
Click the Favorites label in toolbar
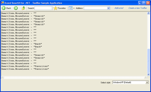62,8
